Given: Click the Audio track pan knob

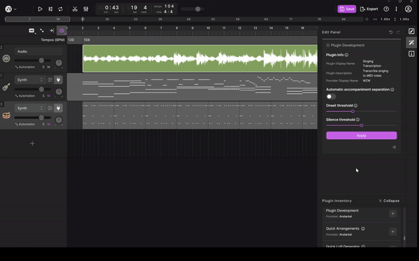Looking at the screenshot, I should (x=59, y=63).
